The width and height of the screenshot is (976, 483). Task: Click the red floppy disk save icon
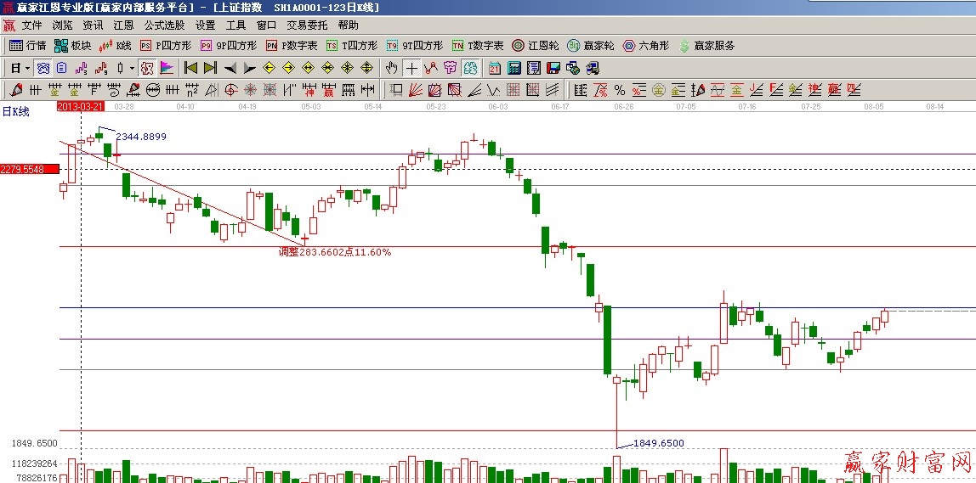pos(553,68)
